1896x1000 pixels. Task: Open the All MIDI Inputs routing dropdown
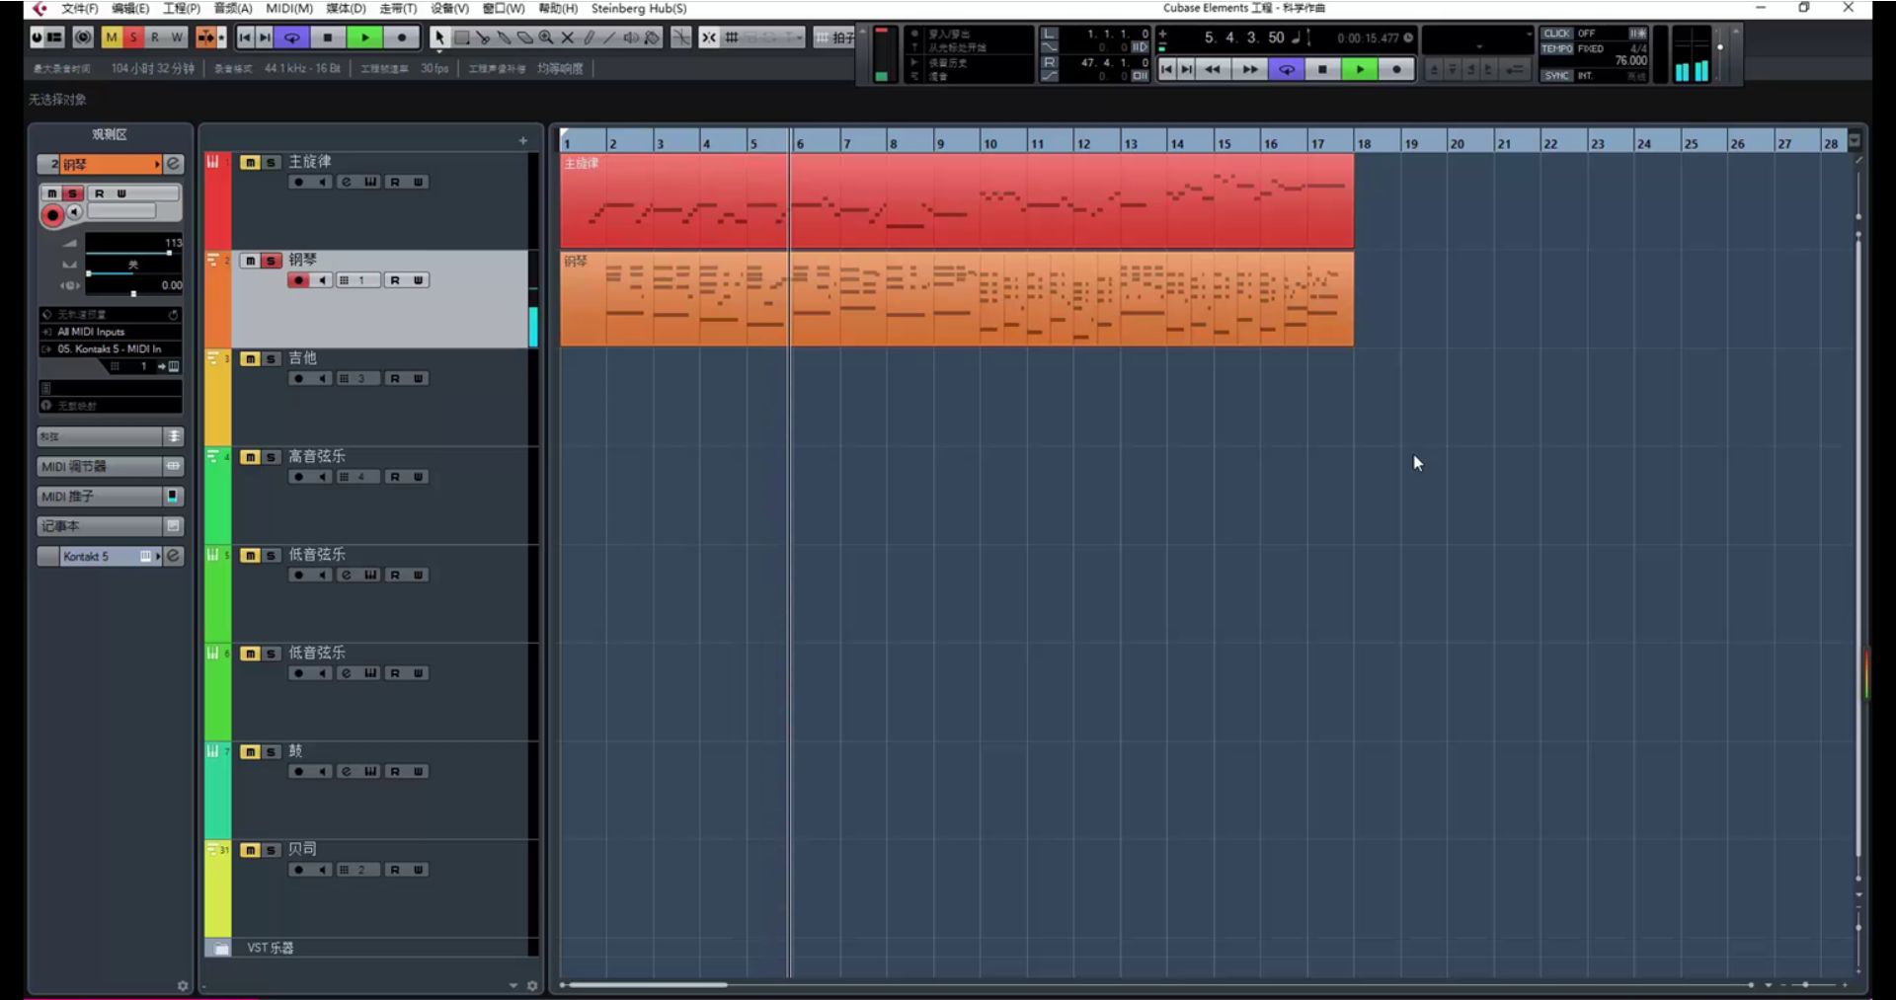(111, 332)
